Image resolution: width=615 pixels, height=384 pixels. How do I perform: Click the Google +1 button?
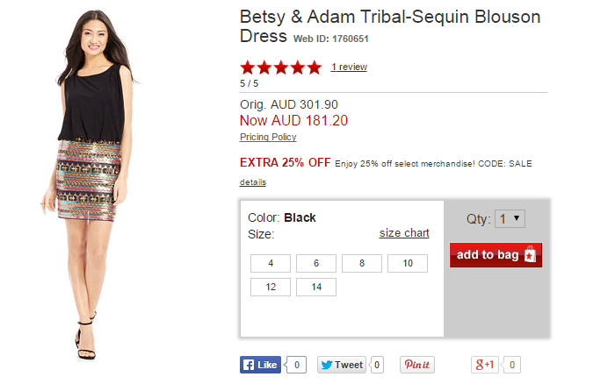tap(485, 365)
